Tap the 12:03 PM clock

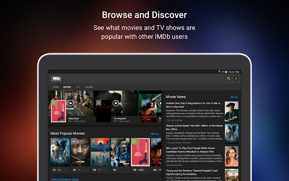tap(234, 72)
